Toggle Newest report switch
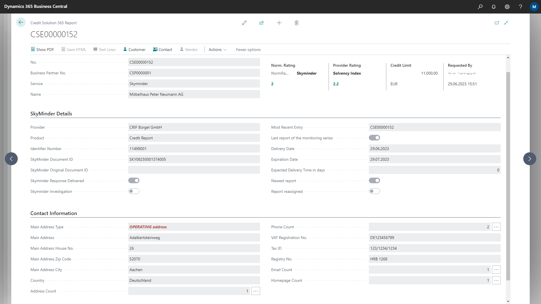The image size is (541, 304). (x=374, y=181)
